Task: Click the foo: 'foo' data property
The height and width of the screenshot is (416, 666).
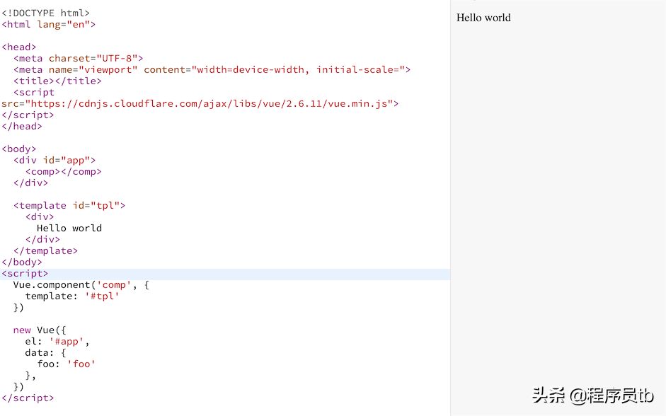Action: 66,364
